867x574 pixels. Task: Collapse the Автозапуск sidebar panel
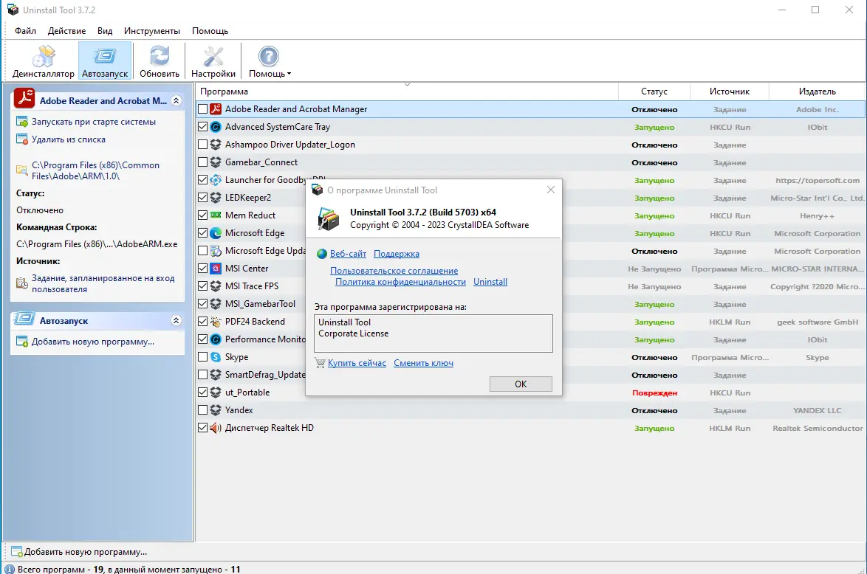178,320
